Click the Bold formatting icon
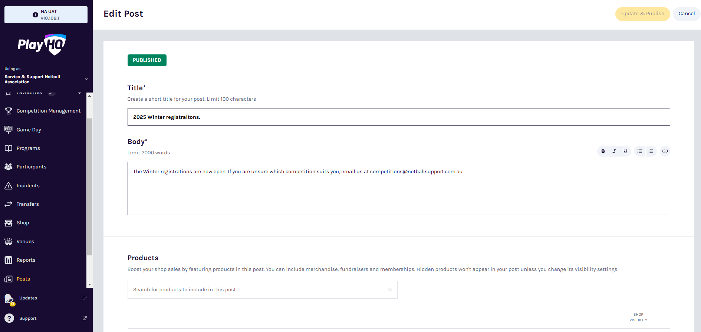 point(603,151)
